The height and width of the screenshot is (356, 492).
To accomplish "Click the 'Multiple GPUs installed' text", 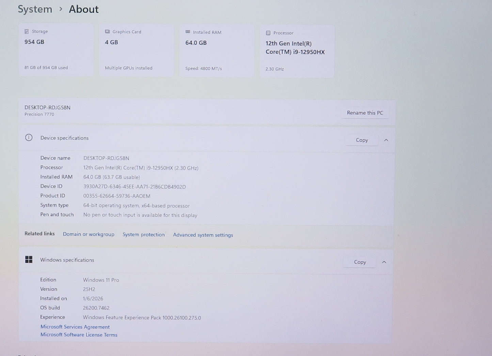I will click(128, 68).
